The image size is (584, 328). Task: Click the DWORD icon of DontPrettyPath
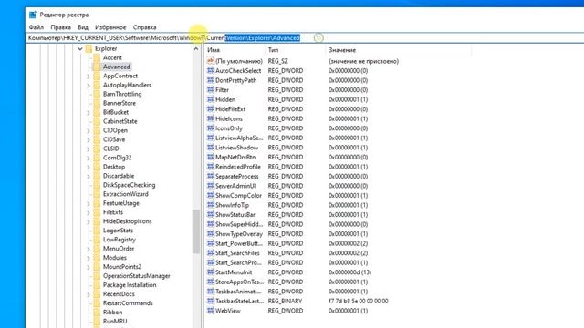tap(211, 80)
